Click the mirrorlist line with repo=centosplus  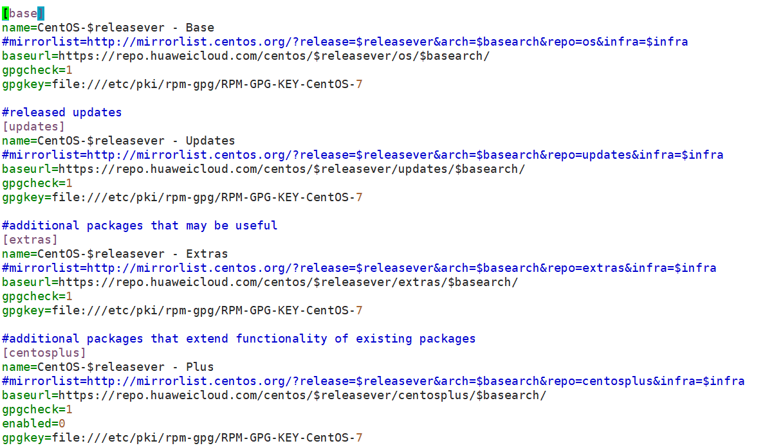pyautogui.click(x=373, y=381)
